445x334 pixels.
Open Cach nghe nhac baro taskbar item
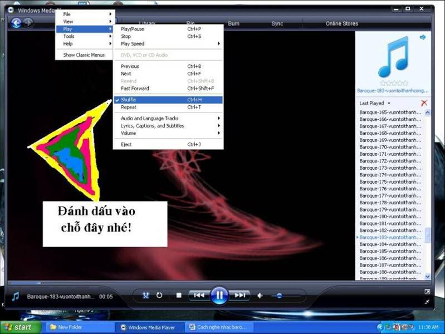coord(219,327)
